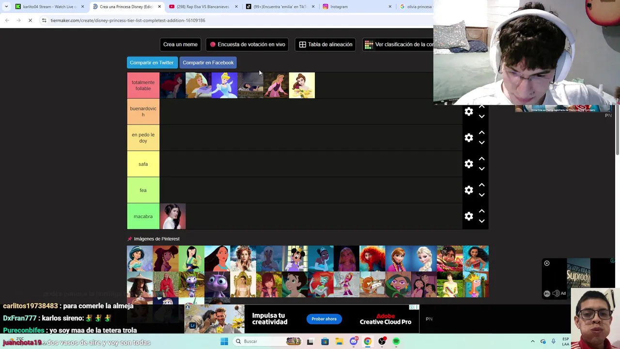Open Tabla de alineación
This screenshot has width=620, height=349.
click(325, 44)
